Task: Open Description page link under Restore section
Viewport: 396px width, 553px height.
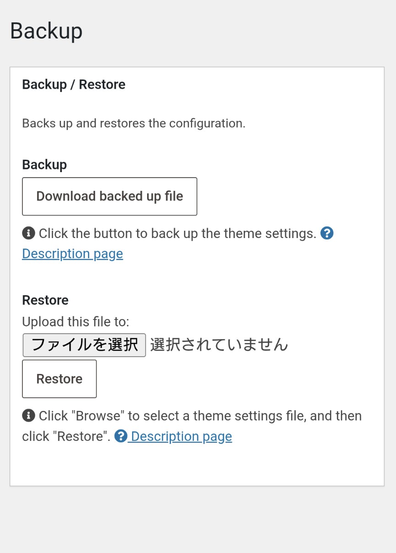Action: (181, 436)
